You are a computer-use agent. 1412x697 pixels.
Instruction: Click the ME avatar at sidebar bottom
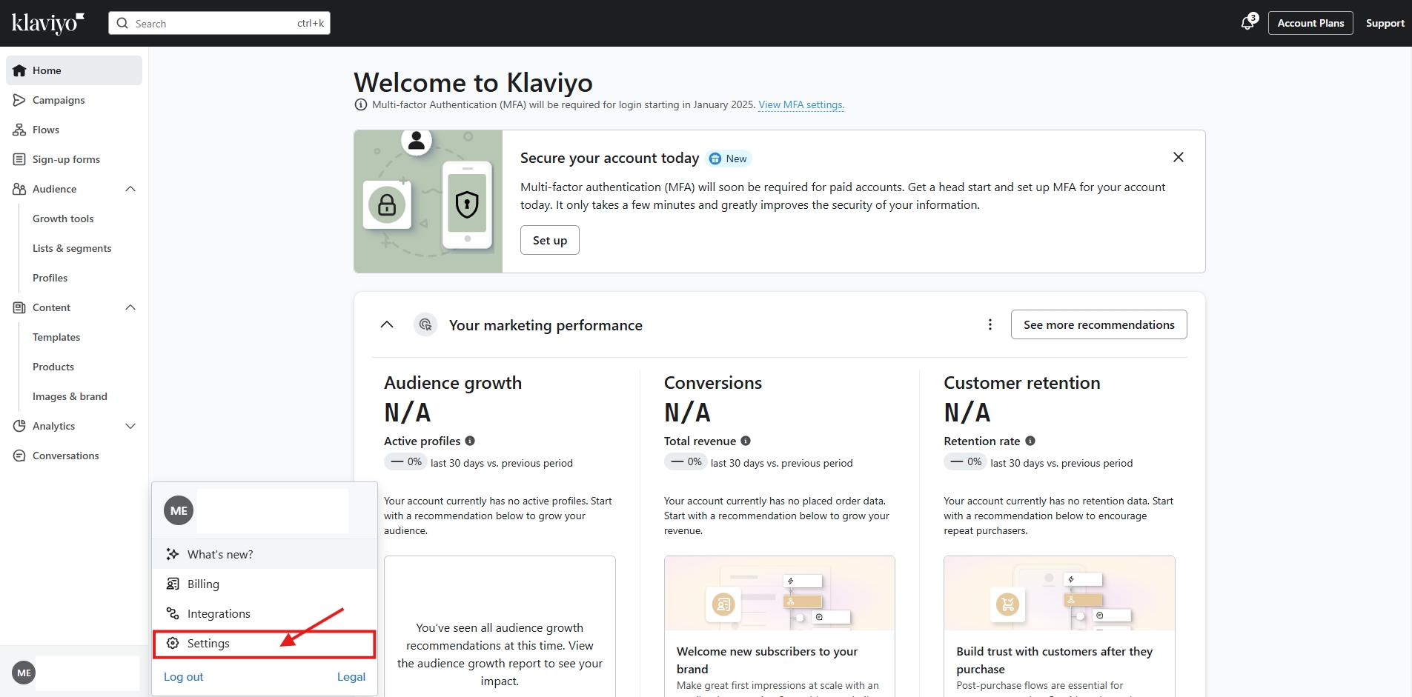(24, 673)
